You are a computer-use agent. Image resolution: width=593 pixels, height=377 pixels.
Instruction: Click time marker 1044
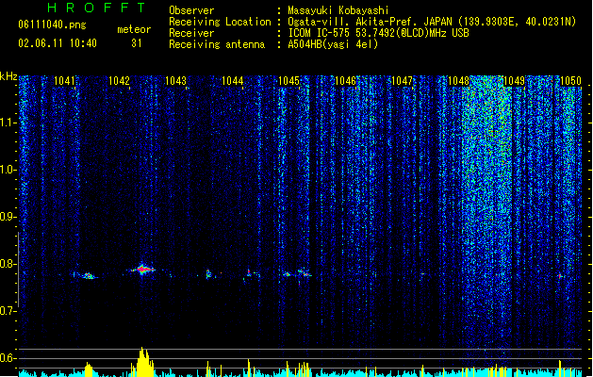[x=232, y=81]
